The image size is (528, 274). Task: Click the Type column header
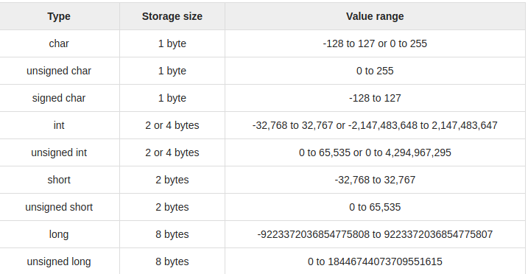pos(59,16)
